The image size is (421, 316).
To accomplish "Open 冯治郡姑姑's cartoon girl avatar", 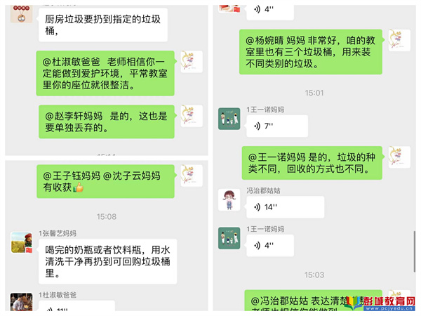I will 229,200.
